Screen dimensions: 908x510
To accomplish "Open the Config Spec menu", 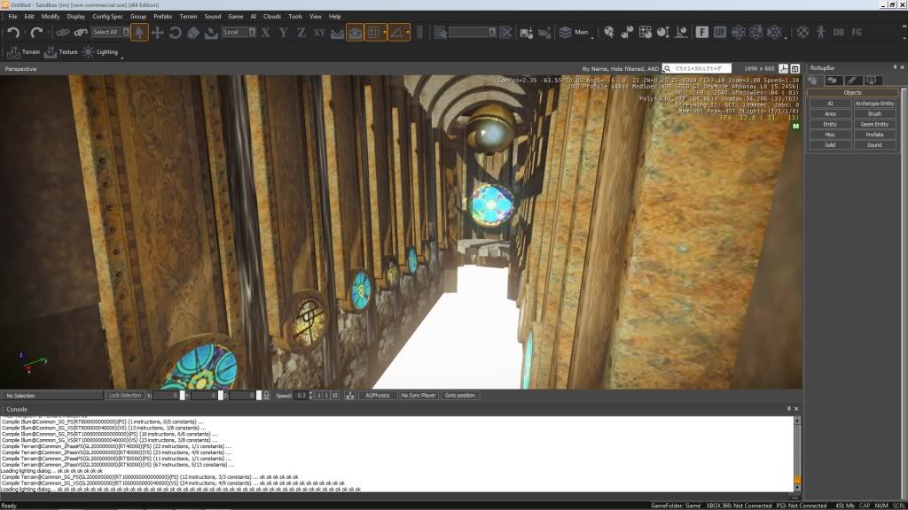I will click(x=107, y=16).
